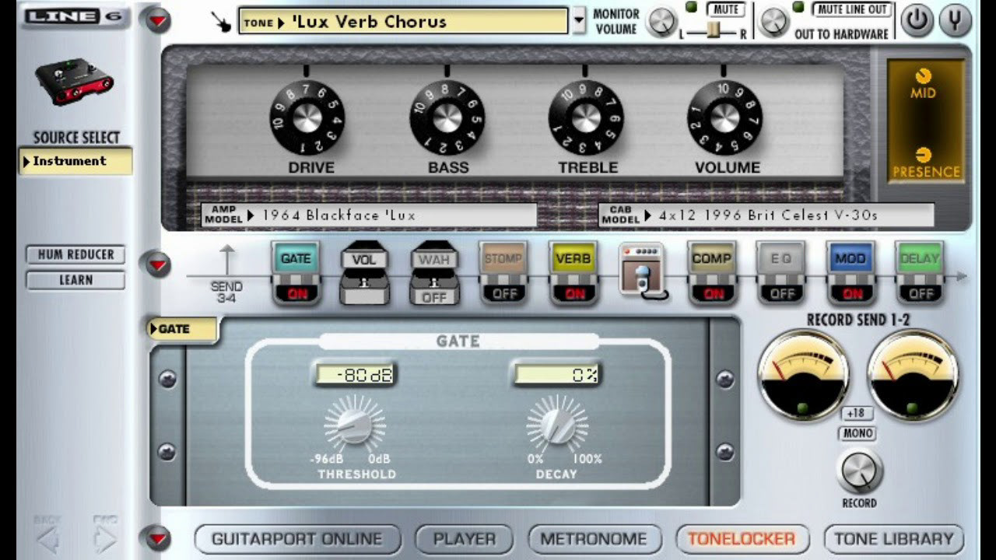Image resolution: width=996 pixels, height=560 pixels.
Task: Open the Verb effect block
Action: 573,259
